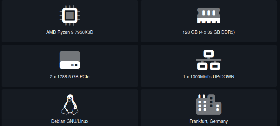Open the storage specification card
This screenshot has height=126, width=280.
(x=70, y=66)
